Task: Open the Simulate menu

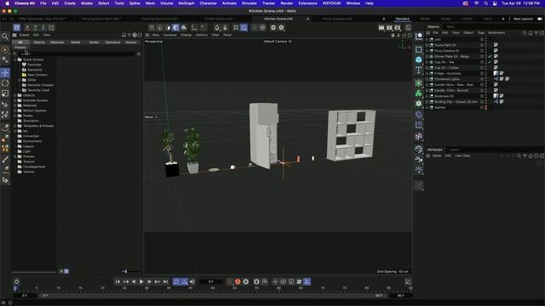Action: pos(250,3)
